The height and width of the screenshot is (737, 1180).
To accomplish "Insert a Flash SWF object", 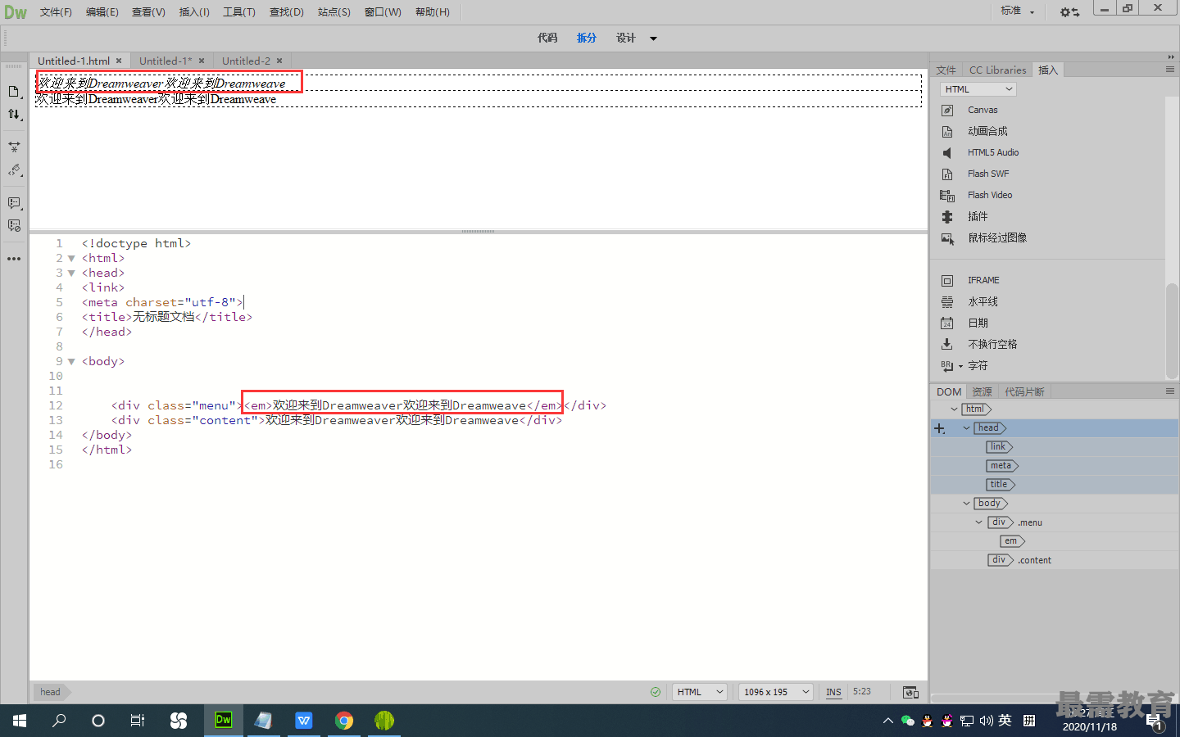I will click(987, 174).
